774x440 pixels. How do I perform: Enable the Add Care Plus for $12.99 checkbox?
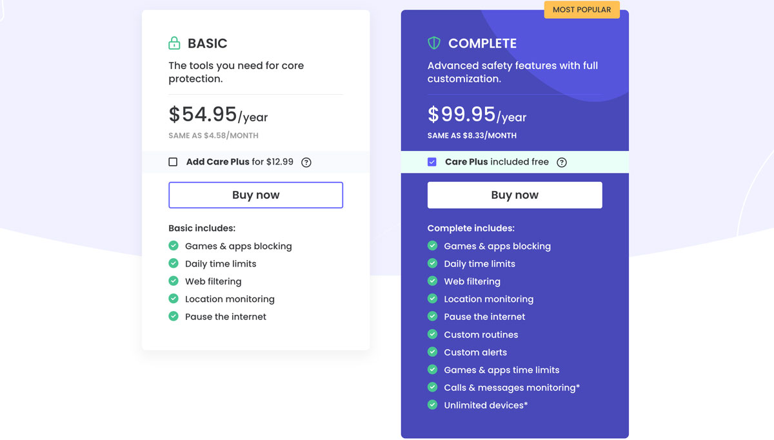(173, 162)
